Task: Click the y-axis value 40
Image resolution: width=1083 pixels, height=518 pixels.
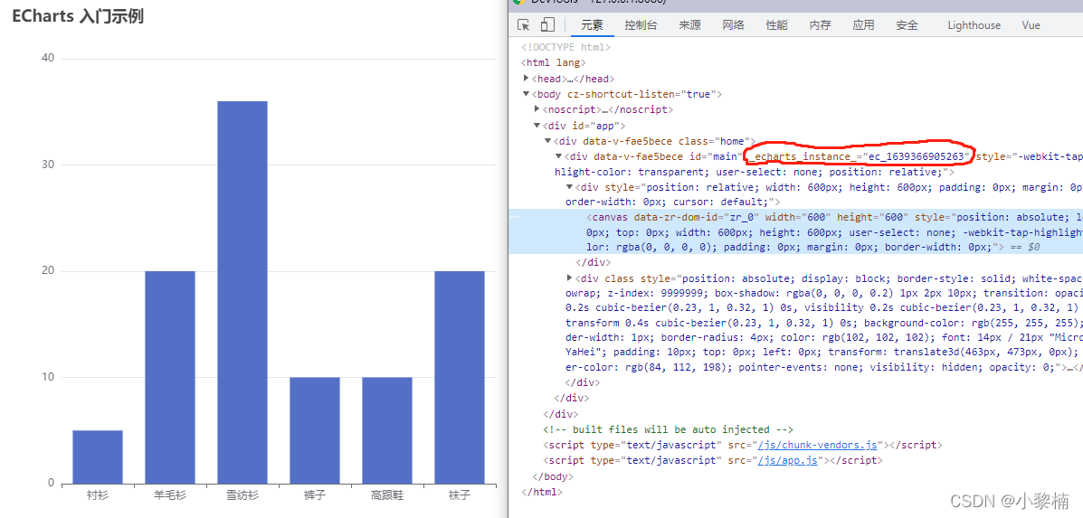Action: point(48,58)
